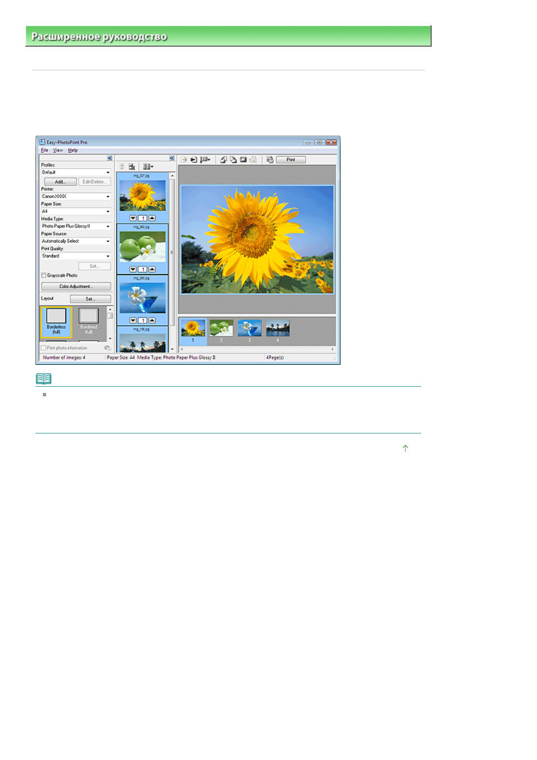This screenshot has height=760, width=537.
Task: Click the next page icon
Action: [x=193, y=160]
